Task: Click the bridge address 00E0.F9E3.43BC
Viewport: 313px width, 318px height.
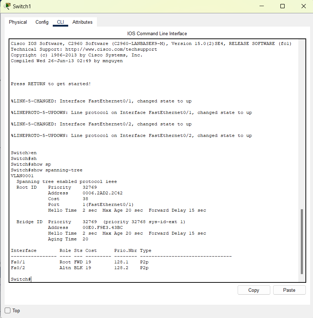Action: [x=103, y=227]
